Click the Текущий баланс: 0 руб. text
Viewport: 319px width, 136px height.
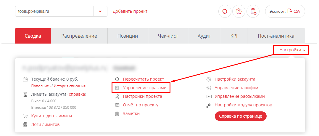tap(54, 79)
